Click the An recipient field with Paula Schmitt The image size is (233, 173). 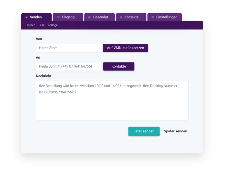point(68,66)
